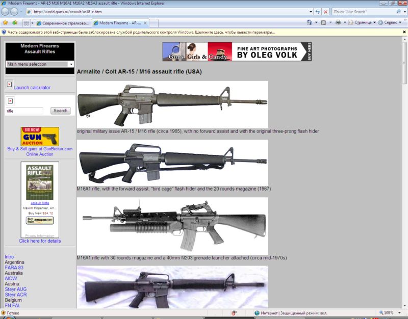Image resolution: width=408 pixels, height=319 pixels.
Task: Click the Search button in sidebar
Action: click(60, 111)
